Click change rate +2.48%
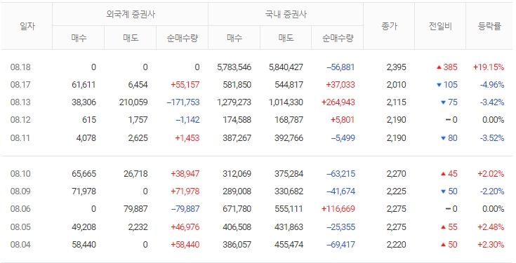Screen dimensions: 516x263 coord(491,227)
